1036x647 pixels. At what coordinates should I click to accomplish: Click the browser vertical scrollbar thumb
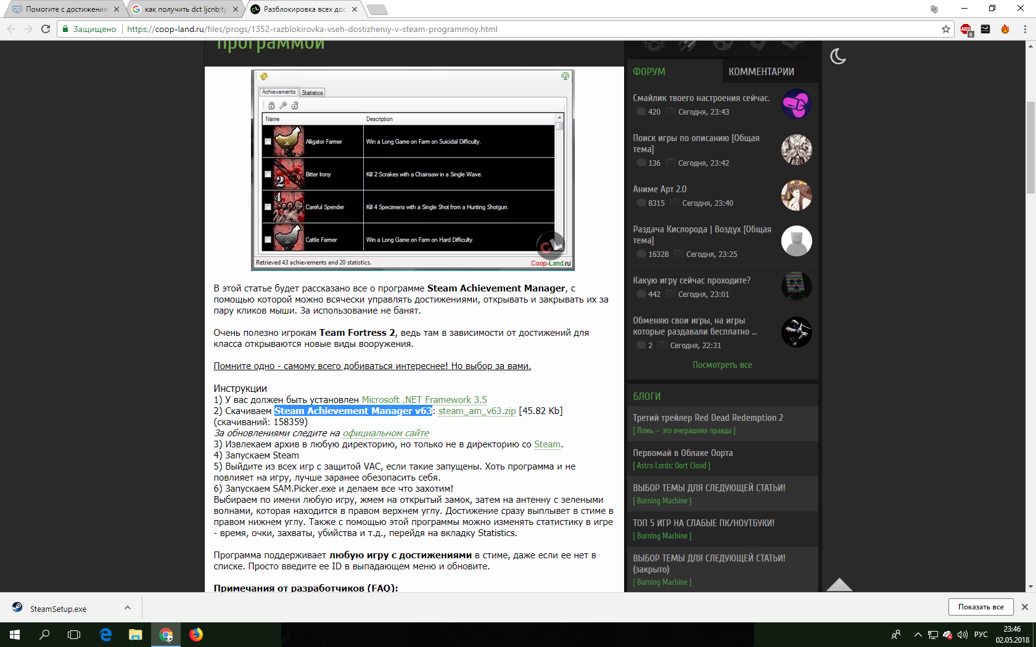[1030, 148]
